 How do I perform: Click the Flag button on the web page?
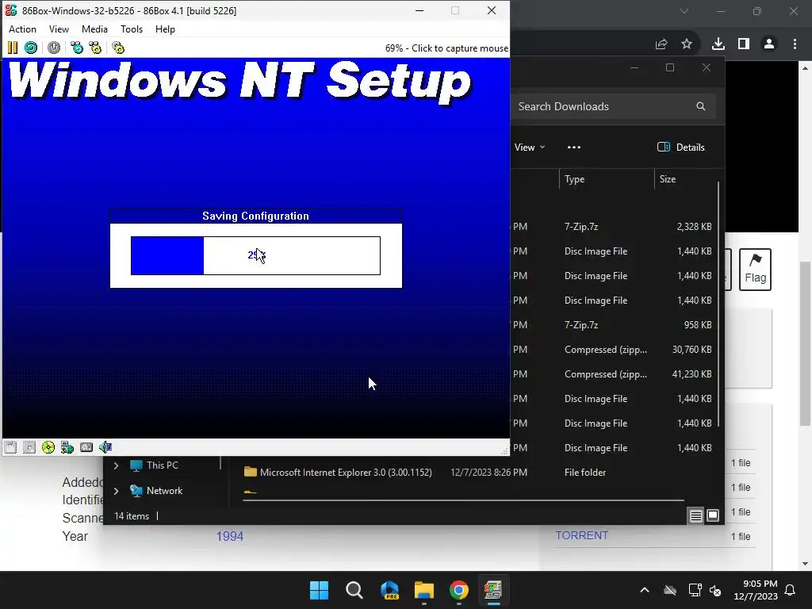755,270
